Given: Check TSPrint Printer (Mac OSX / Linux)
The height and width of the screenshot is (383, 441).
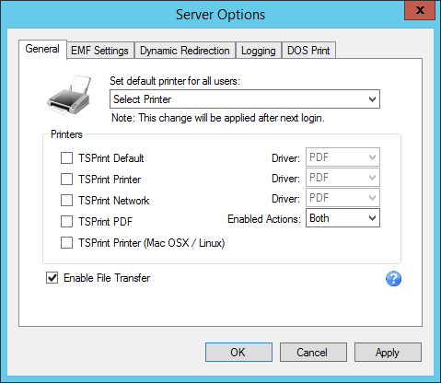Looking at the screenshot, I should tap(66, 242).
